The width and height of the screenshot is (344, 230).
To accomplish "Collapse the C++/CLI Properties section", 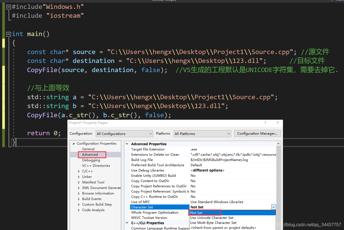I will pos(127,223).
